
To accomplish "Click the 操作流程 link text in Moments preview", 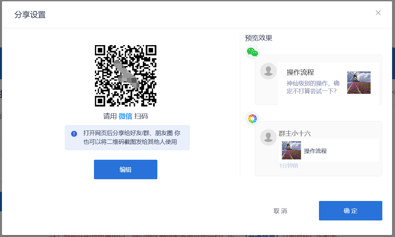I will coord(315,151).
